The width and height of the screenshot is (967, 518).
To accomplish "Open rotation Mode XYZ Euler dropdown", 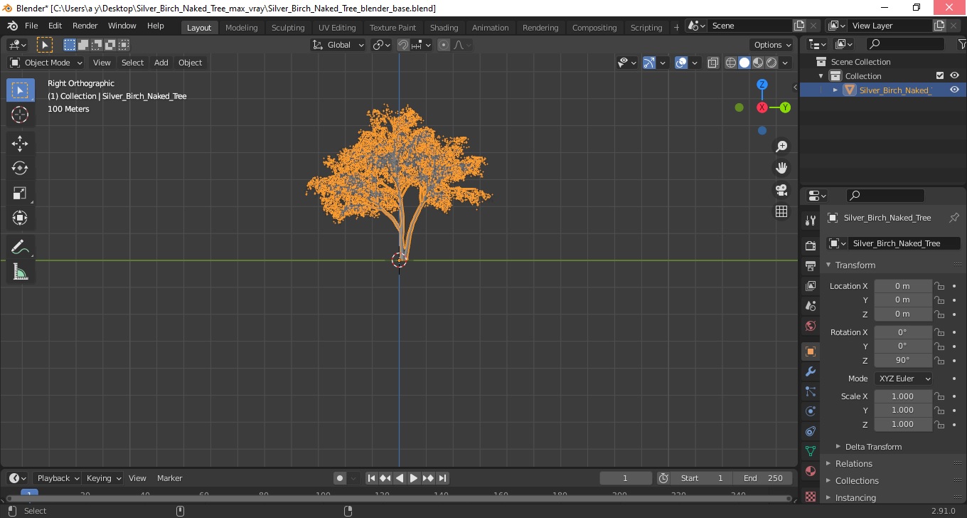I will click(903, 379).
